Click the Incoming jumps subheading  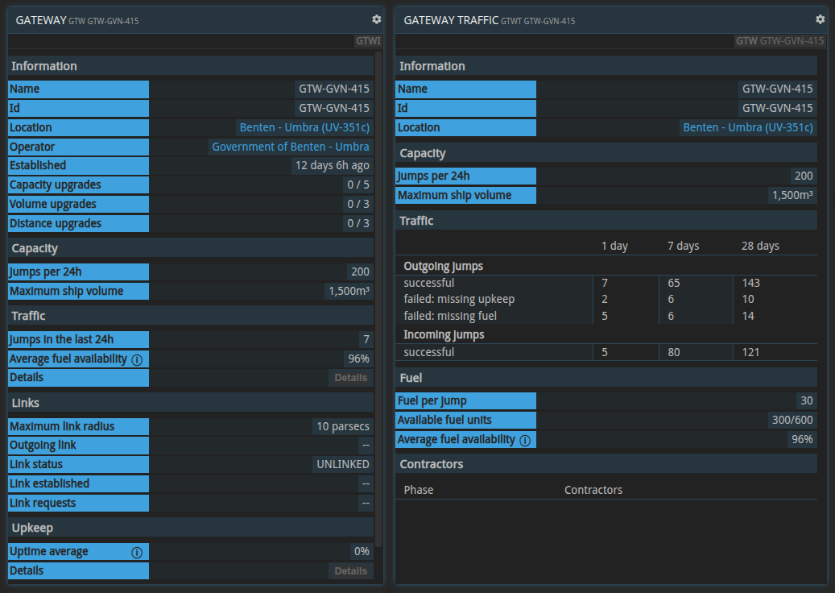(x=444, y=334)
